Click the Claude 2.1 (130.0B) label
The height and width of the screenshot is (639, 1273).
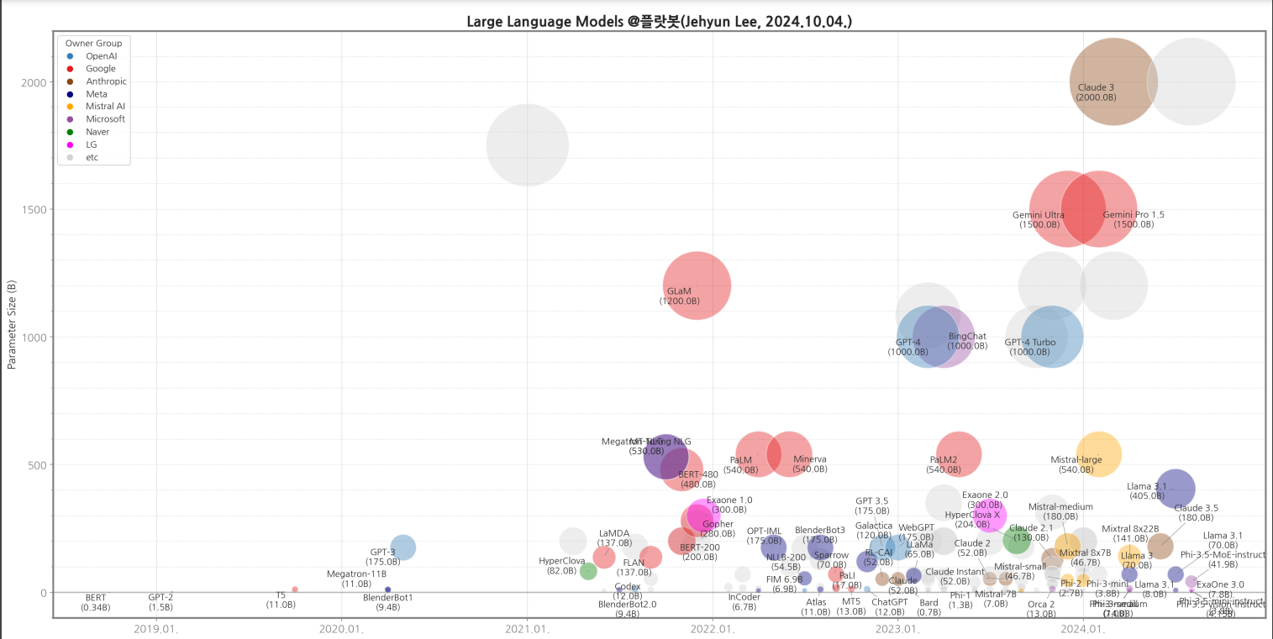(x=1031, y=533)
